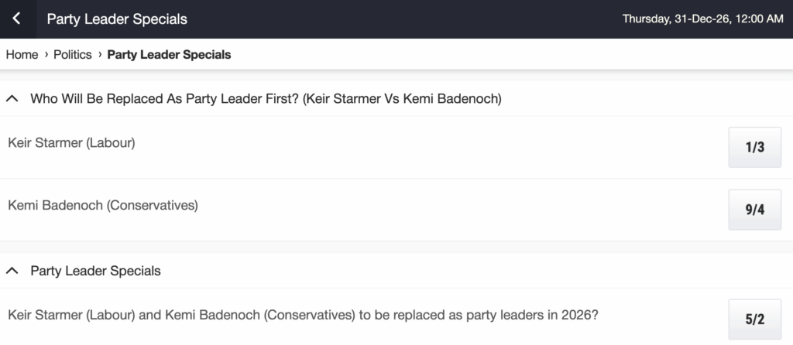Click the Party Leader Specials title in header
Screen dimensions: 793x345
pos(117,19)
